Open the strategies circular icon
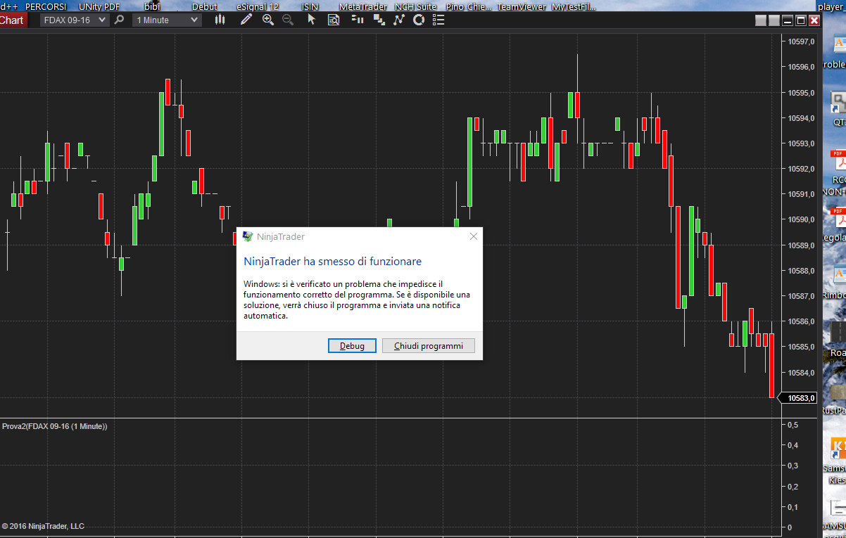Viewport: 846px width, 538px height. pyautogui.click(x=419, y=20)
